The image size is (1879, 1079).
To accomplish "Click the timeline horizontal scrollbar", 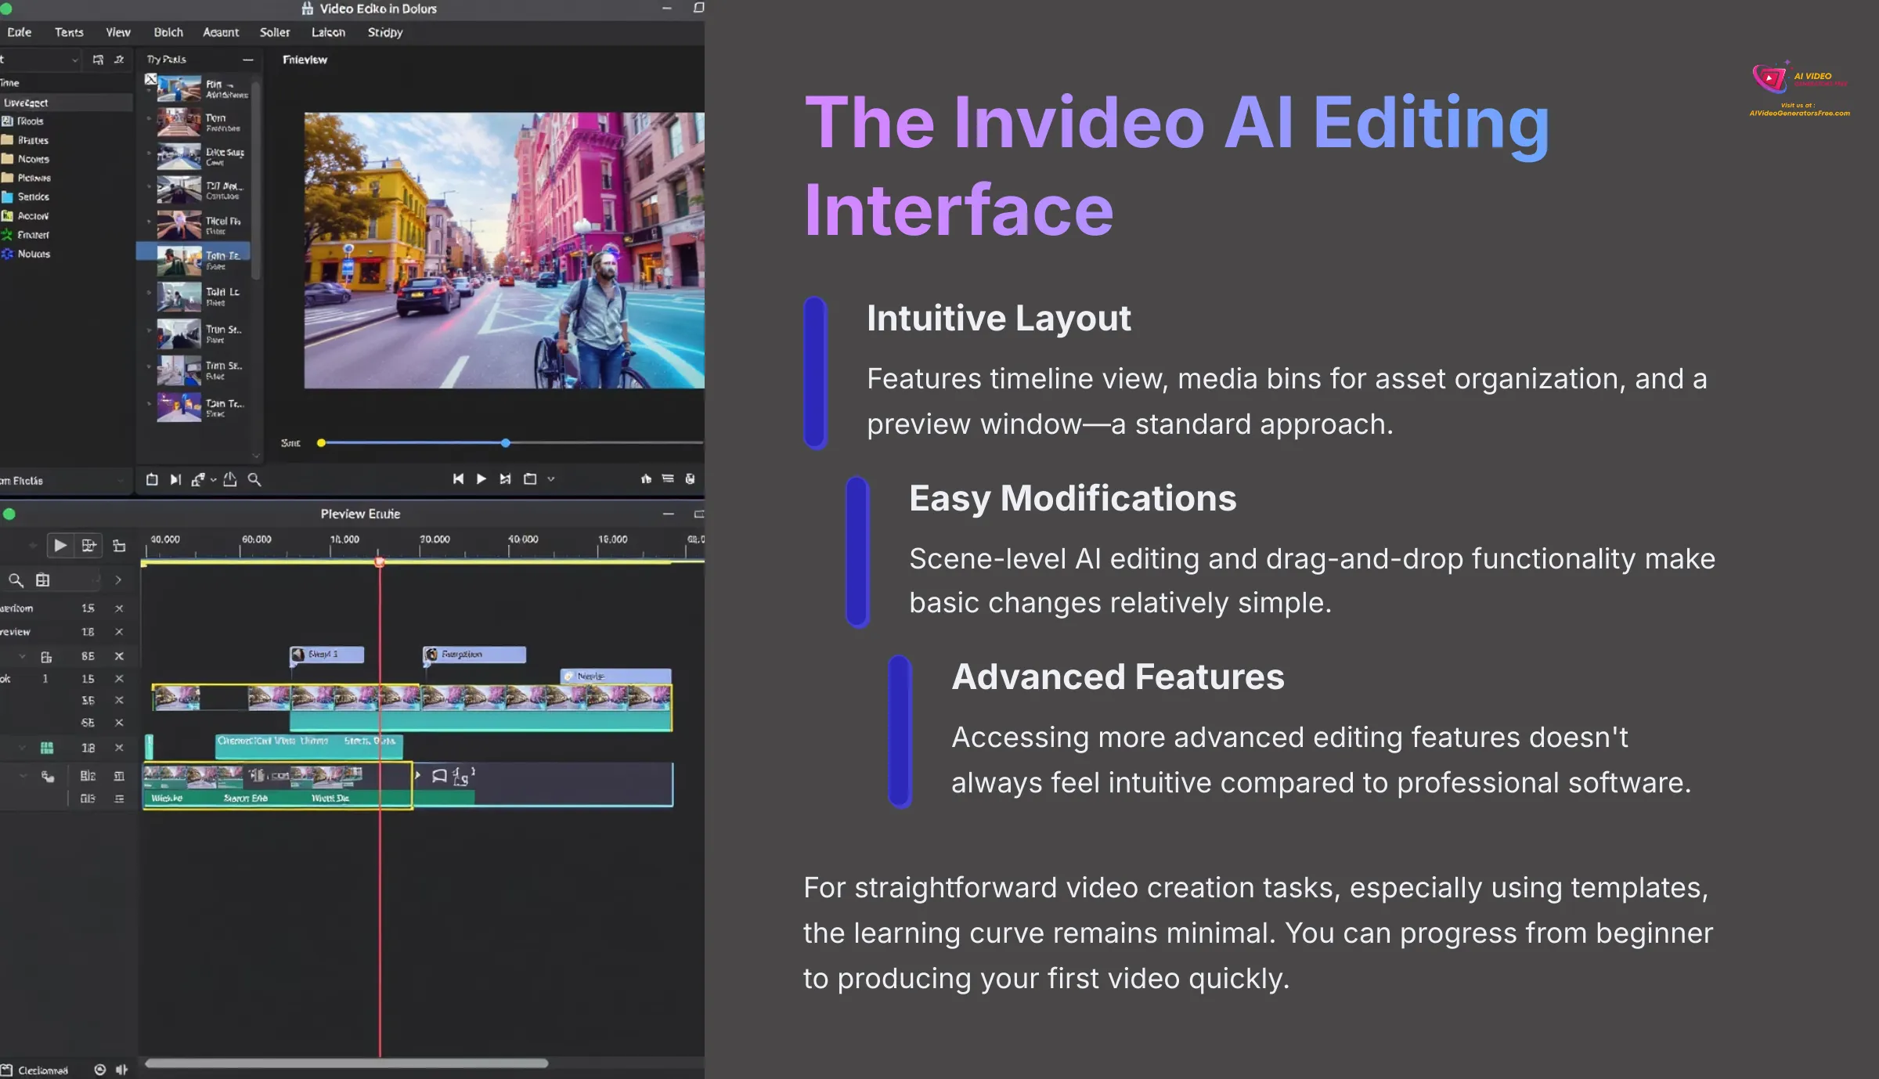I will pos(346,1063).
